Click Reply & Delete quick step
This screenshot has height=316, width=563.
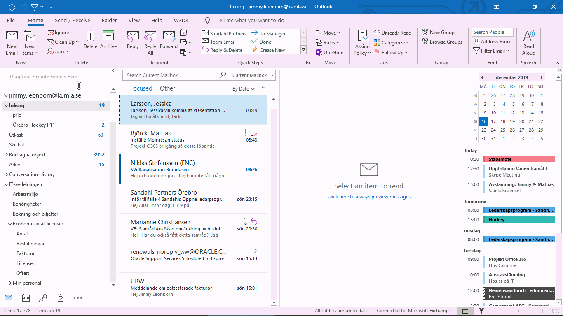(222, 50)
